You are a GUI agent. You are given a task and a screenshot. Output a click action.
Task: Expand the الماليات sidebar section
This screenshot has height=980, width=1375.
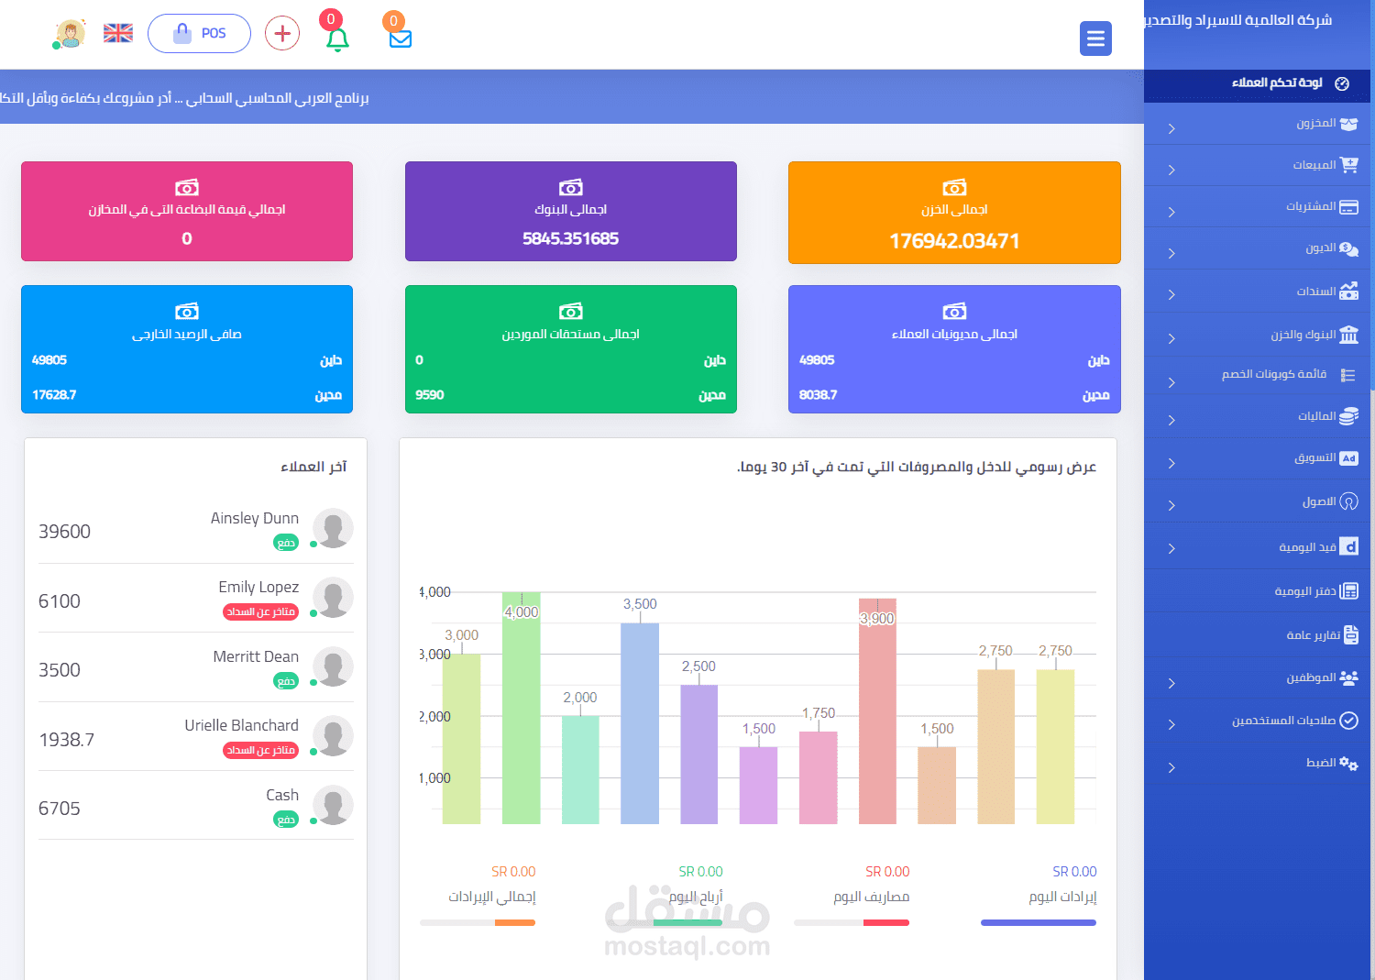[1171, 419]
